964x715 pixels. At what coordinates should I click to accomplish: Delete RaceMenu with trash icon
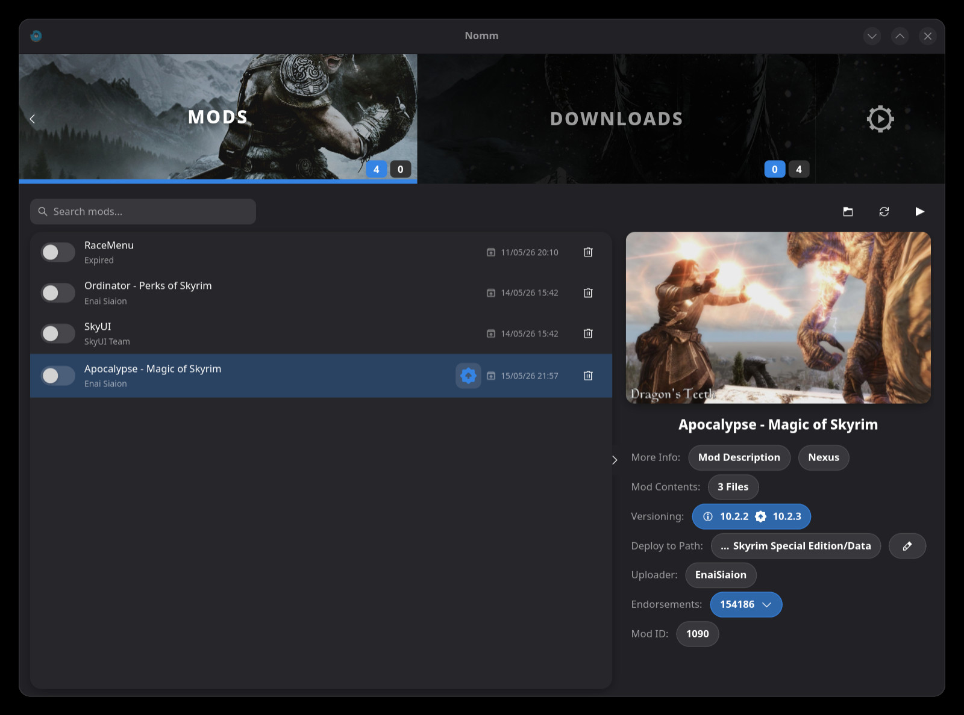[x=588, y=252]
